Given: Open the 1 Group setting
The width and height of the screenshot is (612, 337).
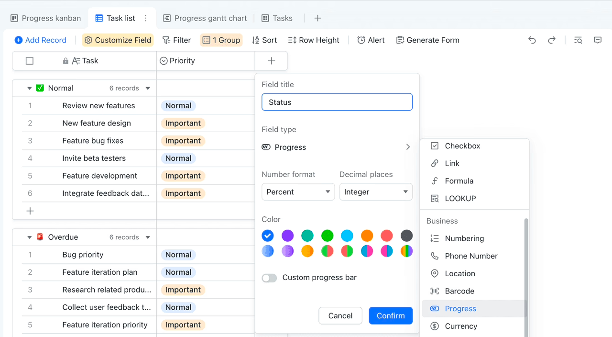Looking at the screenshot, I should coord(221,40).
